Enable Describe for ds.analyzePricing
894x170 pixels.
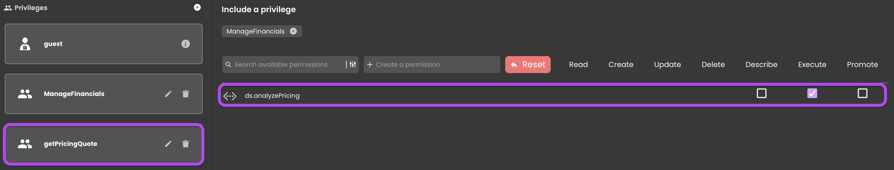[761, 93]
